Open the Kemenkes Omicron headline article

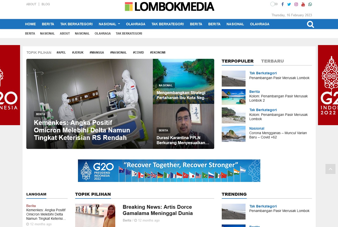click(x=82, y=130)
